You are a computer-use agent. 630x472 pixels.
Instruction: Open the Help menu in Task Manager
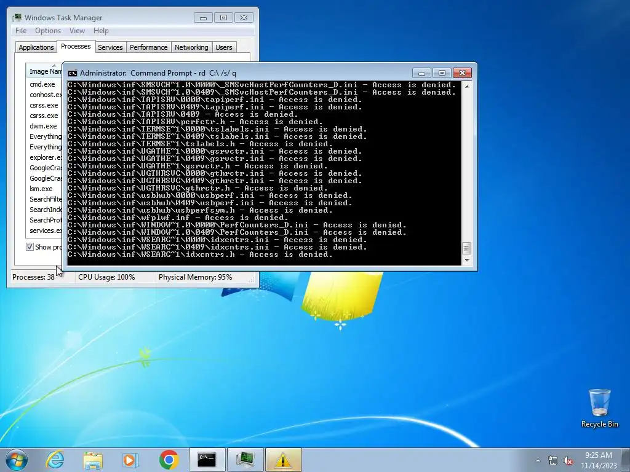click(101, 31)
